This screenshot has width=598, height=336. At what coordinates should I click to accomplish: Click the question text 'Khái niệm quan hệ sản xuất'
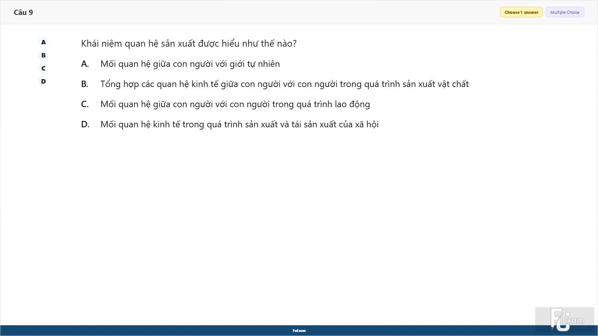pyautogui.click(x=138, y=44)
